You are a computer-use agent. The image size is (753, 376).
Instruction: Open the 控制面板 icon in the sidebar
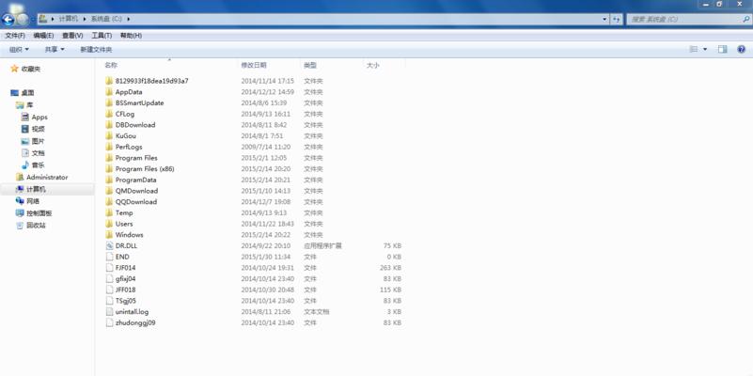[20, 213]
